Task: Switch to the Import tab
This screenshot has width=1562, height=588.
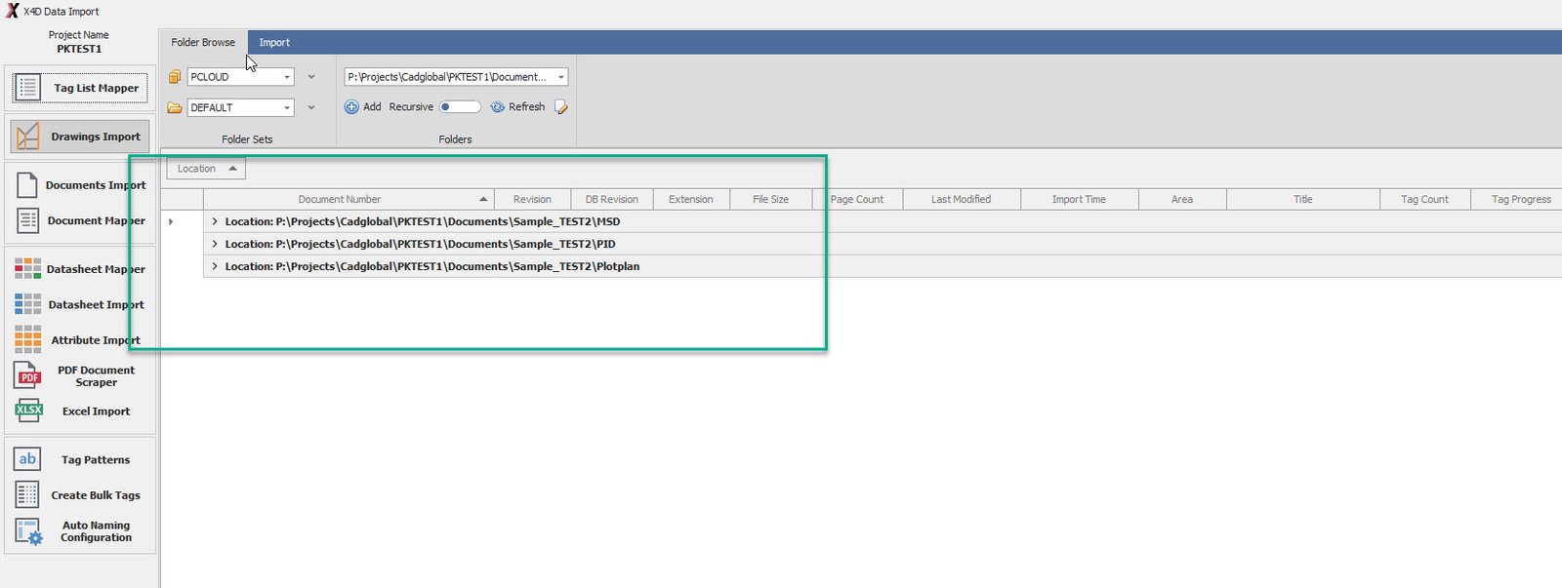Action: (274, 42)
